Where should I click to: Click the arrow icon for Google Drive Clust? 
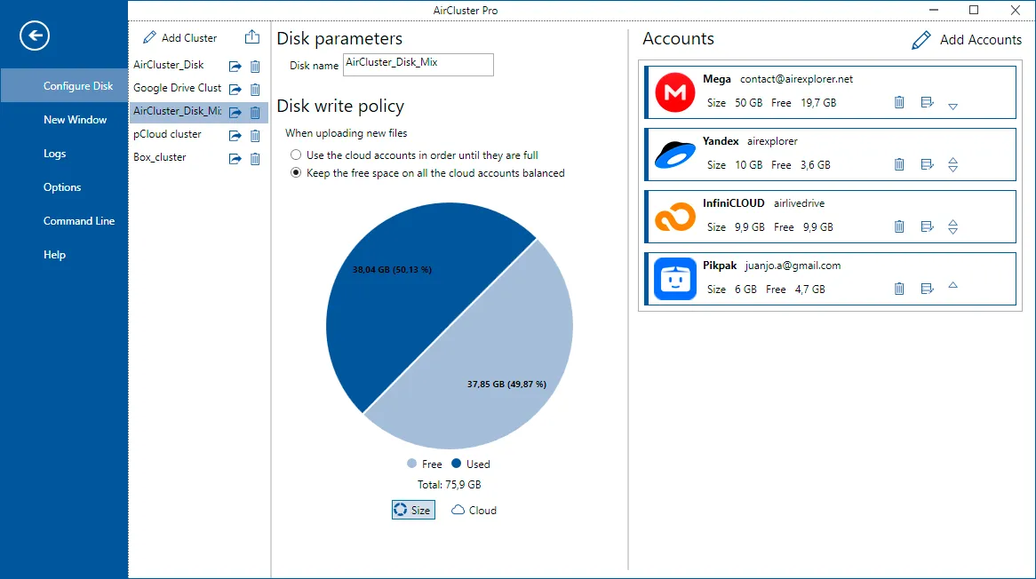pyautogui.click(x=235, y=89)
